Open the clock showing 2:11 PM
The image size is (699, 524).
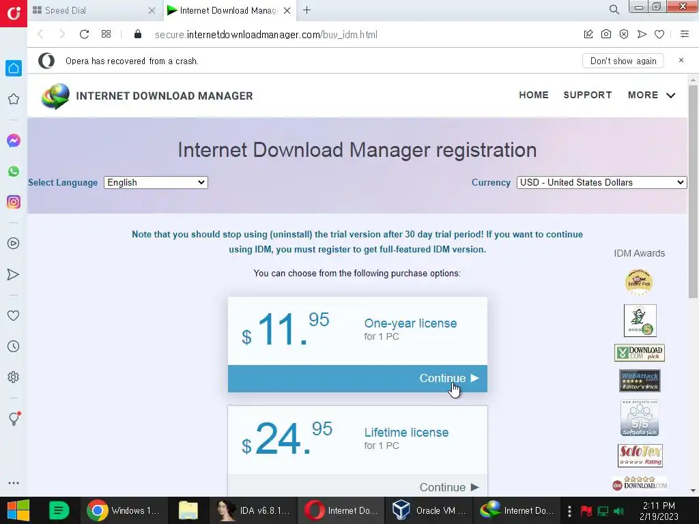pyautogui.click(x=659, y=511)
